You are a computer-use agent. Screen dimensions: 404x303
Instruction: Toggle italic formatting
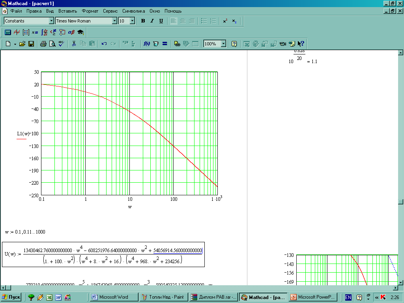click(x=152, y=21)
